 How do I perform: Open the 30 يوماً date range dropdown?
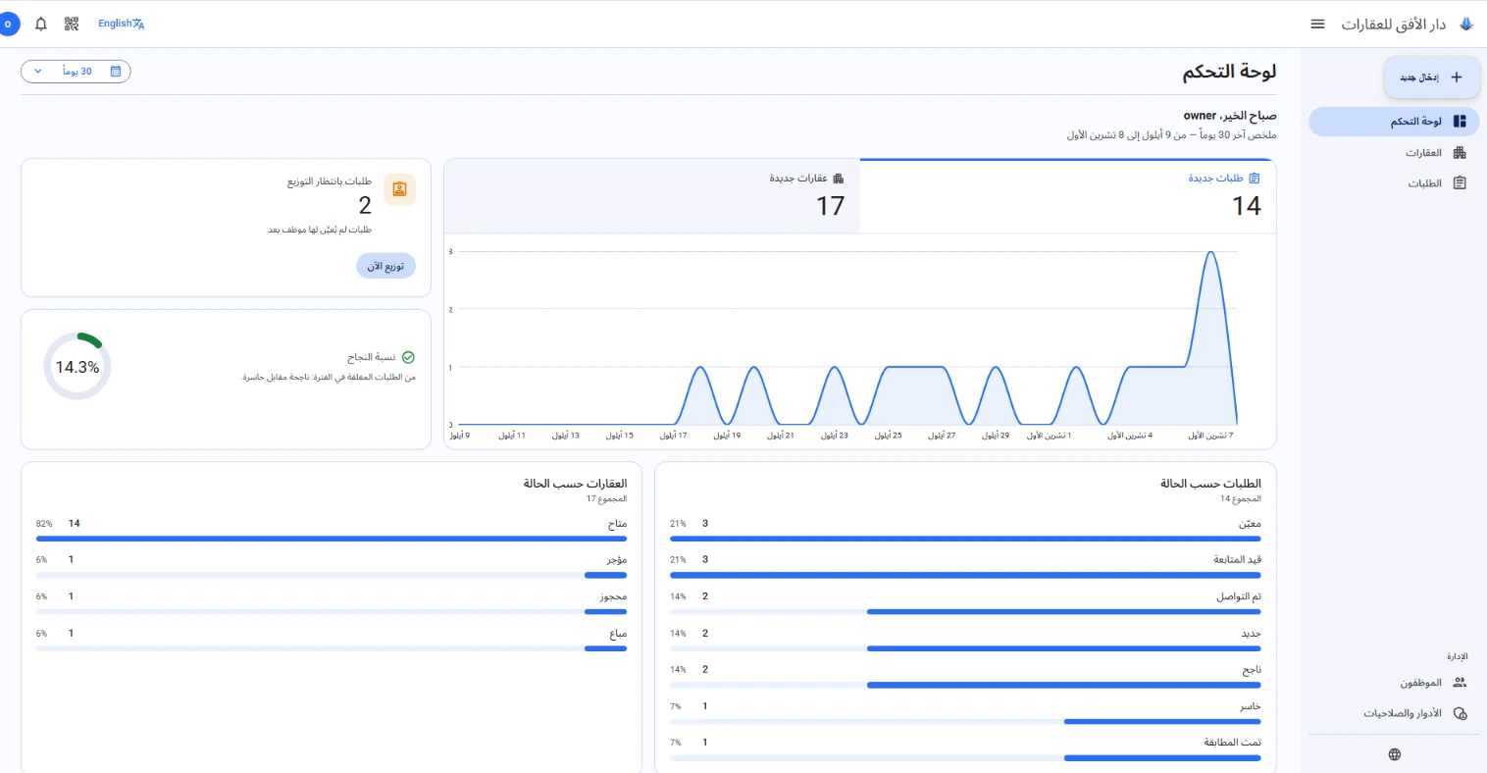[76, 72]
